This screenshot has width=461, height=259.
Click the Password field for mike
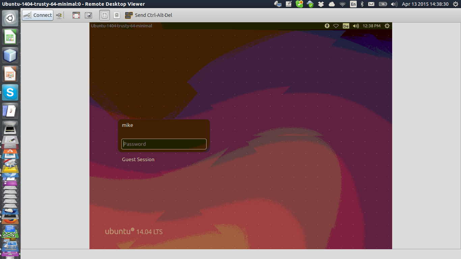pos(164,144)
